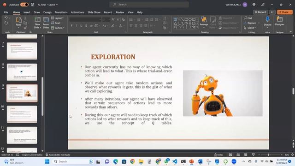Click the Share button

(285, 12)
